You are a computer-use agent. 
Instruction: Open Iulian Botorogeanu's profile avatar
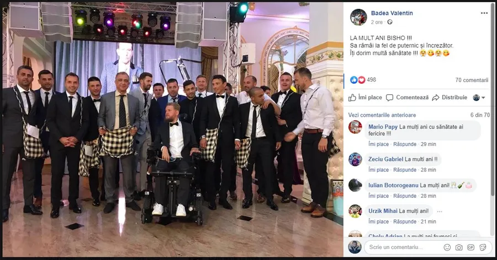[x=355, y=185]
